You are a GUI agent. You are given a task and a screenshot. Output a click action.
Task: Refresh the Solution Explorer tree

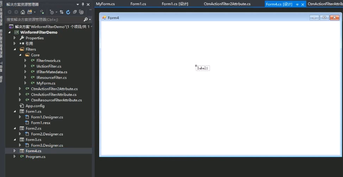pos(68,12)
